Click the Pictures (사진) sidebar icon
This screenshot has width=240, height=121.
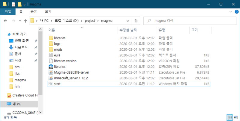11,61
